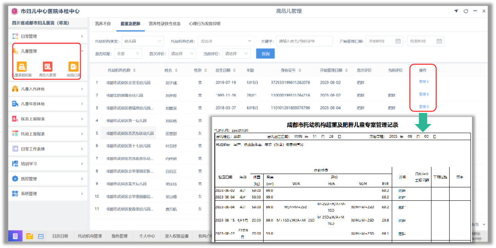
Task: Sort by 姓名 column arrows
Action: (176, 70)
